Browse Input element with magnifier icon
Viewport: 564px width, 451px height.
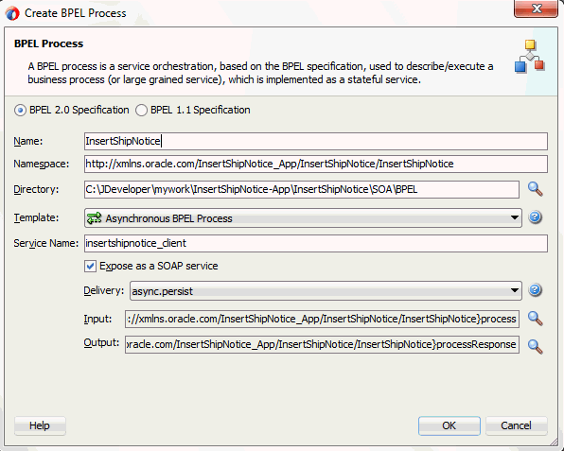[535, 319]
